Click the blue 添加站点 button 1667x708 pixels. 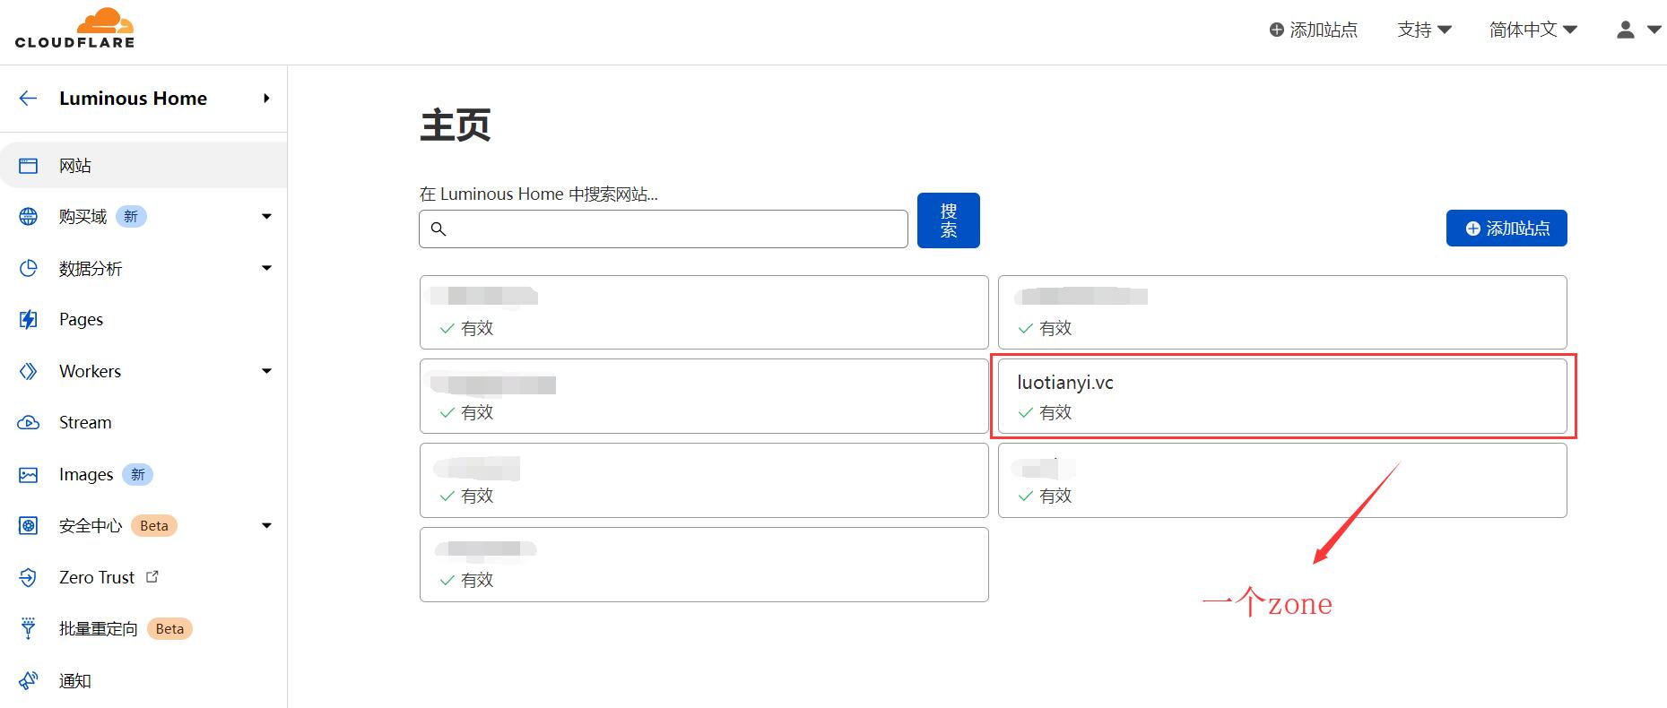coord(1506,229)
